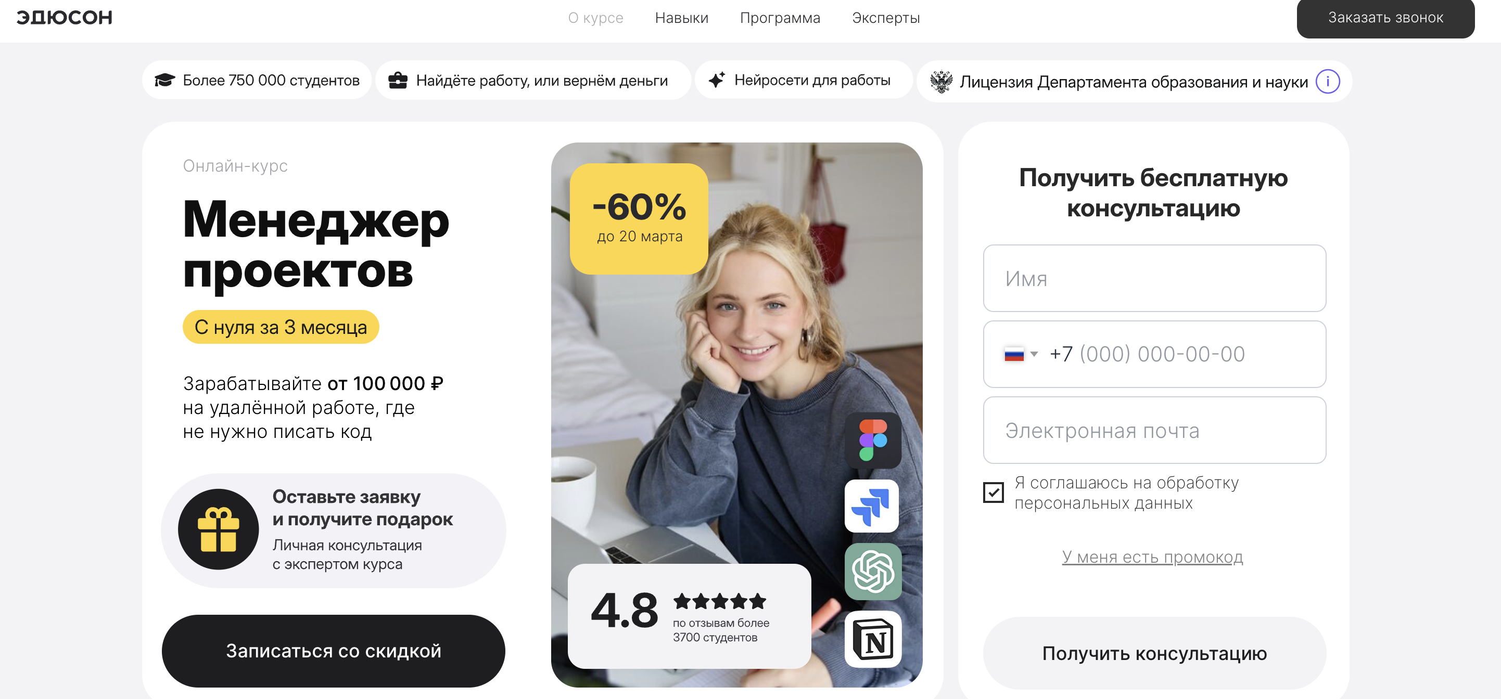Click the ChatGPT logo icon
This screenshot has width=1501, height=699.
872,572
